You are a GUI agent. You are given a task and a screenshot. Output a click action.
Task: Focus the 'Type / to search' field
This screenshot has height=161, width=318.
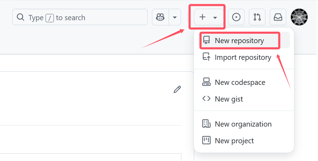80,17
